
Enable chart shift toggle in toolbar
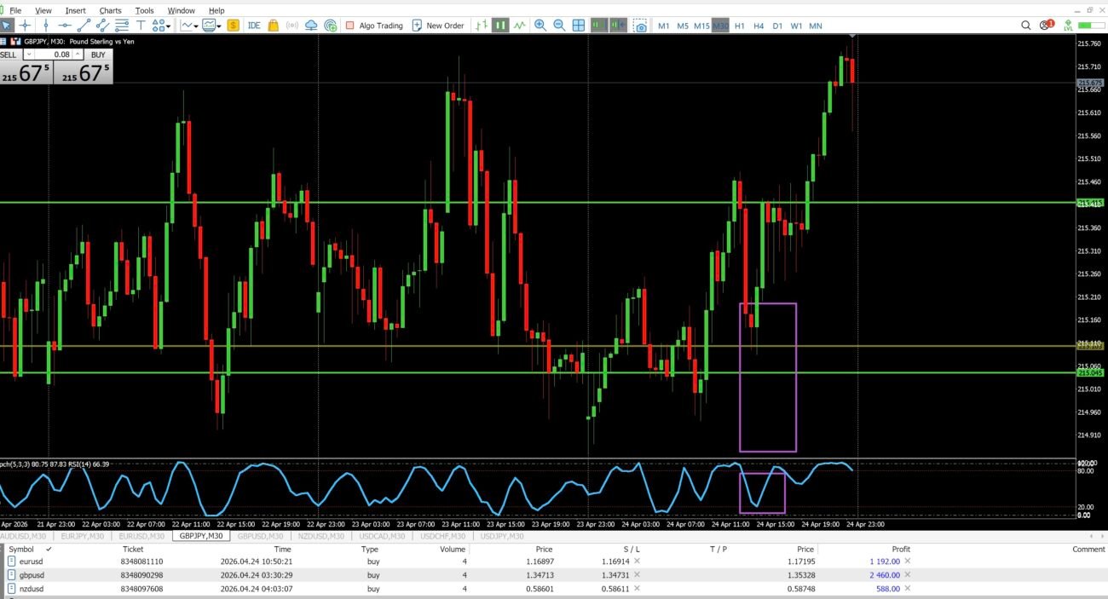coord(618,26)
